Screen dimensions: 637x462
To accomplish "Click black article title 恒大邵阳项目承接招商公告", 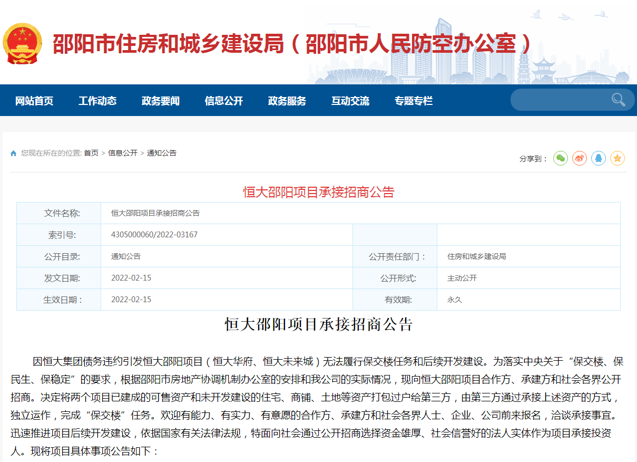I will coord(319,324).
